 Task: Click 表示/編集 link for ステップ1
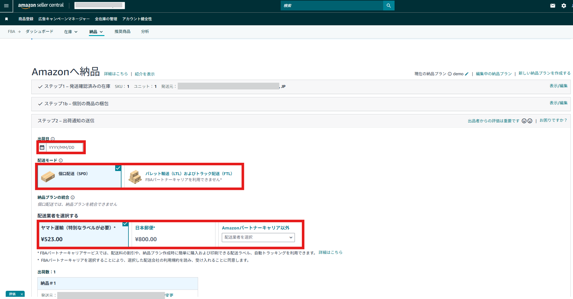558,86
